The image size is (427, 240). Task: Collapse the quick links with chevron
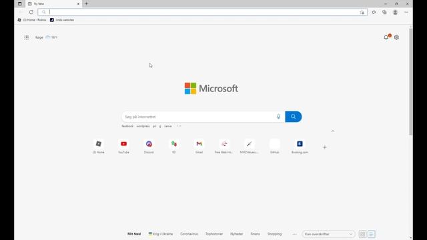tap(333, 131)
